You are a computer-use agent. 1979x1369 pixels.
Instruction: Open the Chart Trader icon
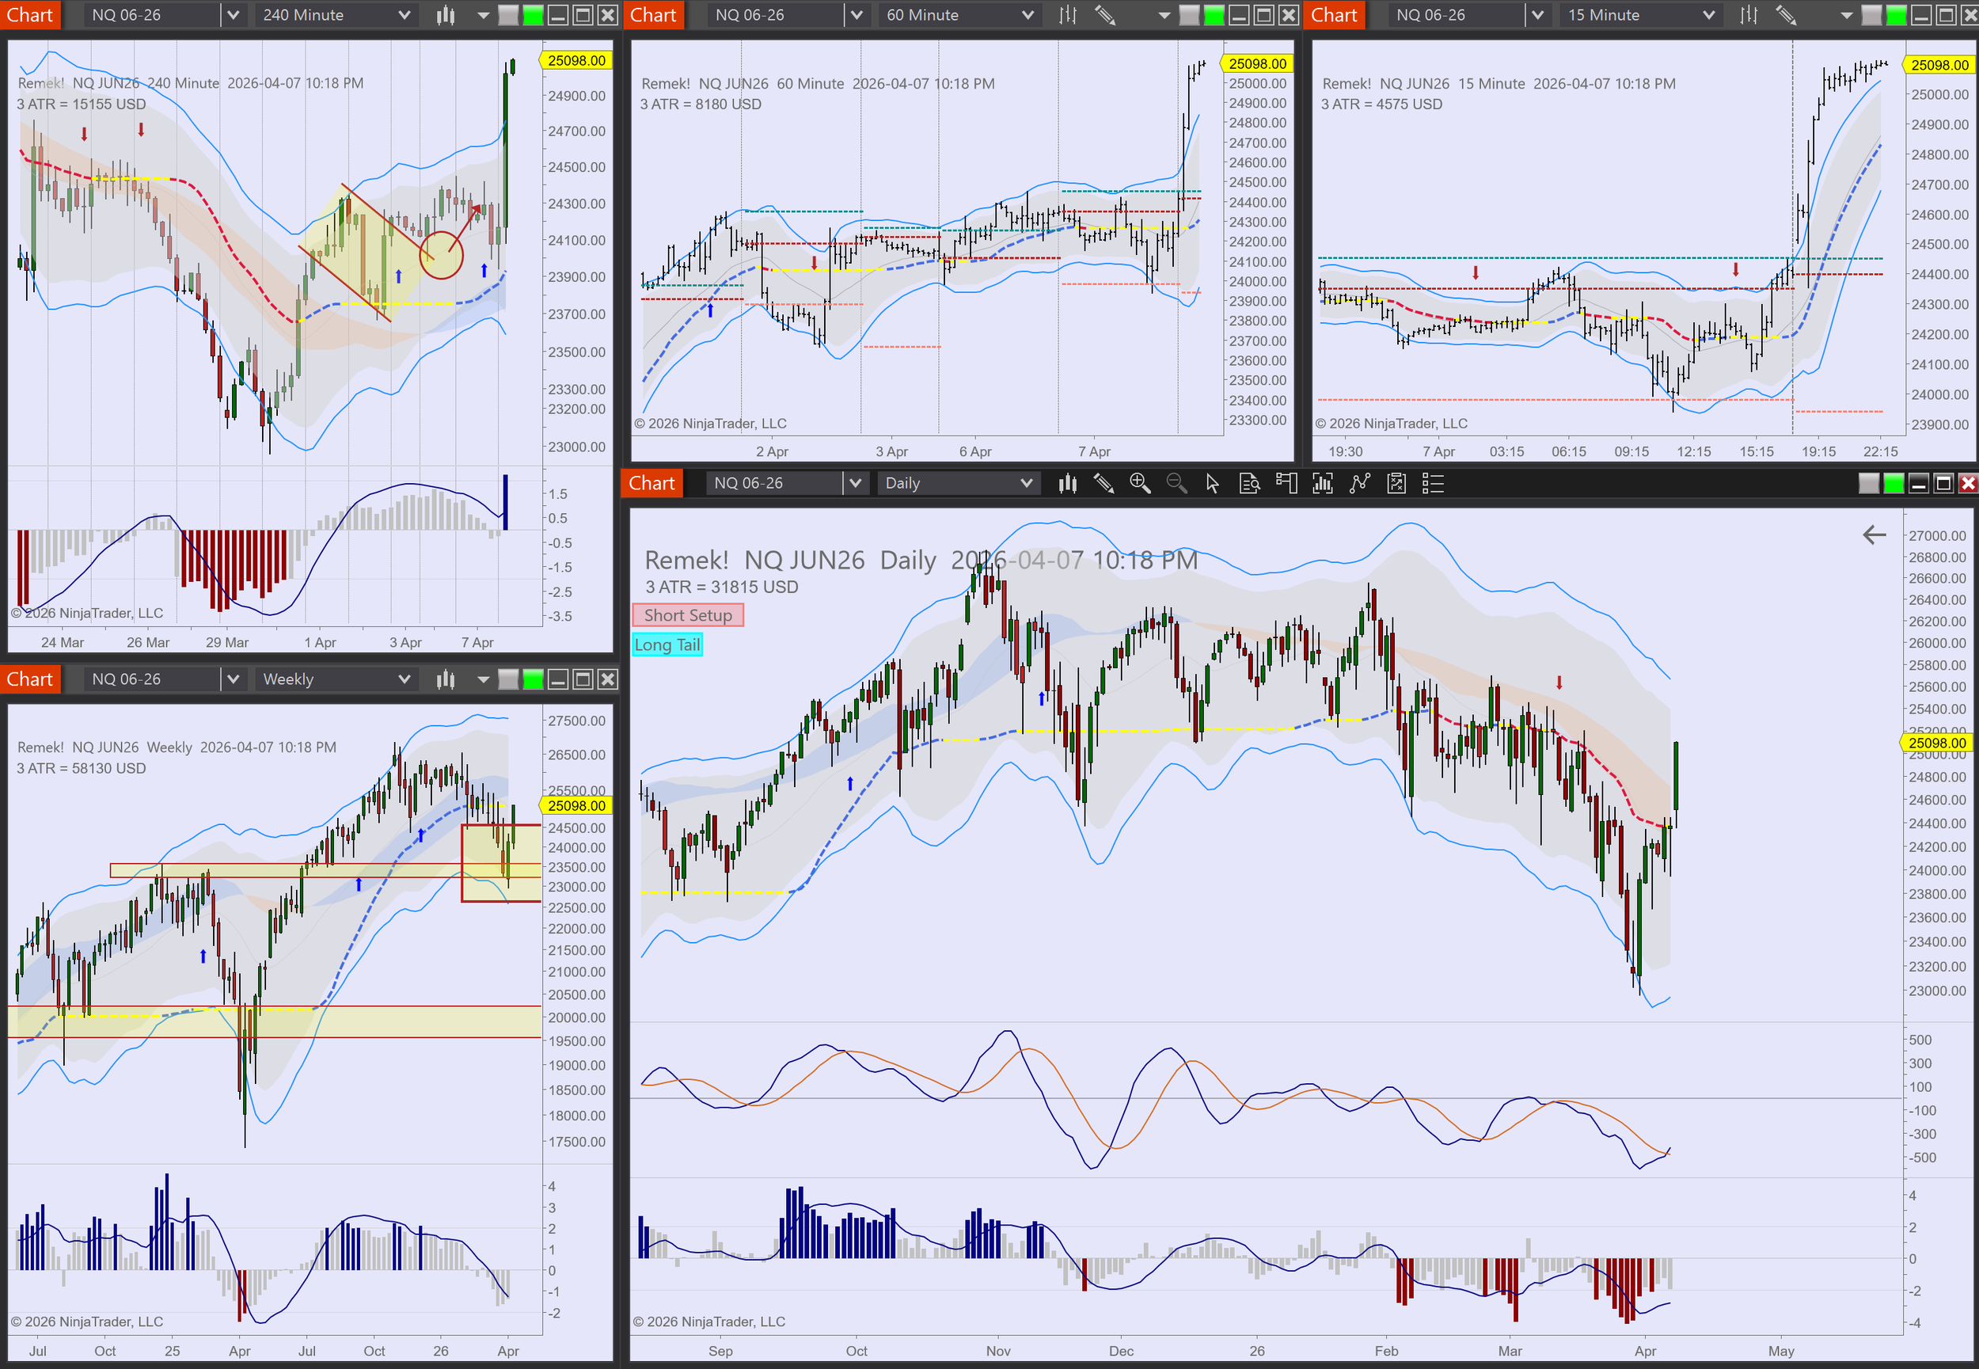(1286, 484)
